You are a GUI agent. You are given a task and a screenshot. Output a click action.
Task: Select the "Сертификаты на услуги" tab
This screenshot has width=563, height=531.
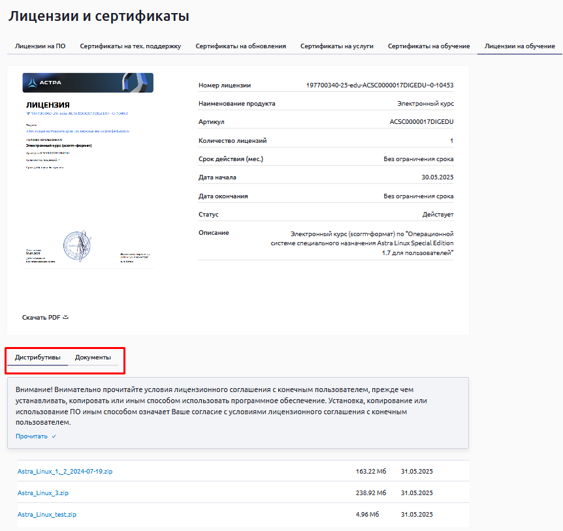pyautogui.click(x=337, y=46)
